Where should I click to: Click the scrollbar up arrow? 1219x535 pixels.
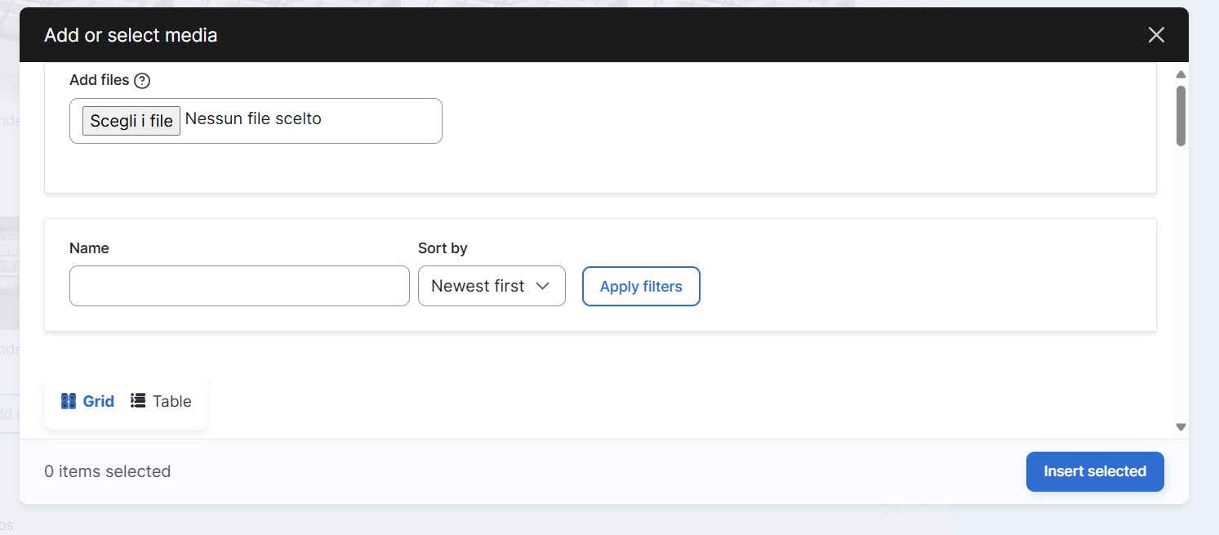(x=1181, y=74)
